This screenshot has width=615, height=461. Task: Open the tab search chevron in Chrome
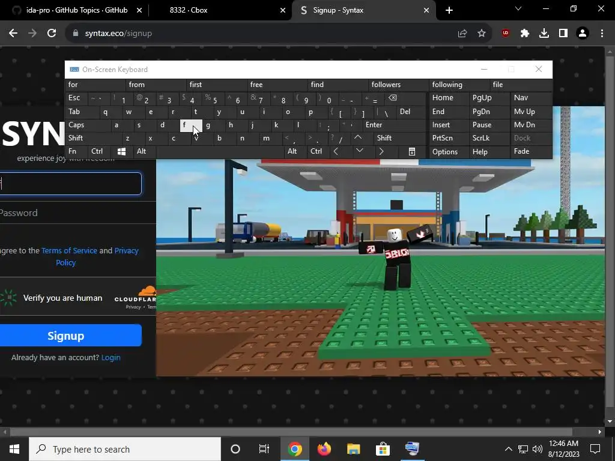[x=518, y=8]
